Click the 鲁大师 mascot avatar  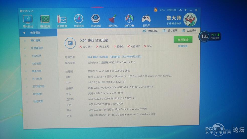190,20
